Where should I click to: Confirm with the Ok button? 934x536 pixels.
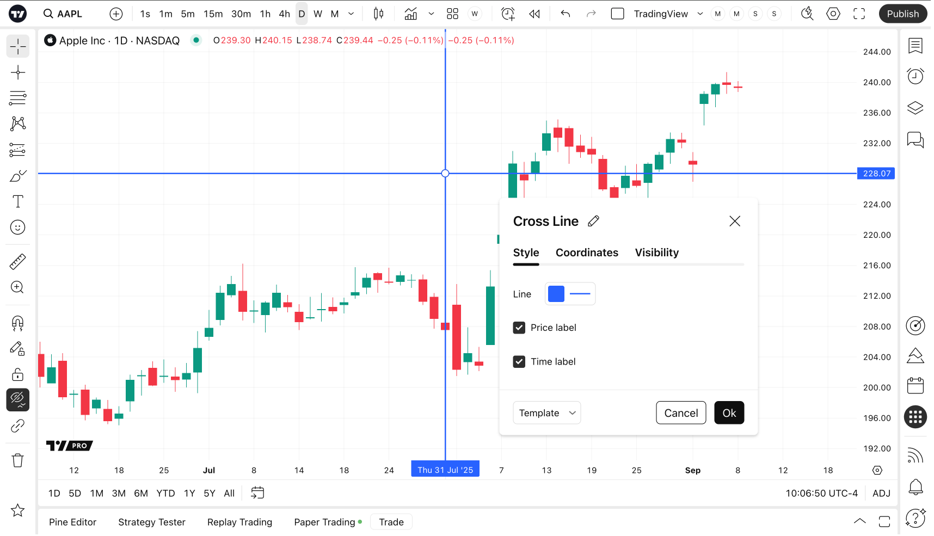tap(730, 414)
